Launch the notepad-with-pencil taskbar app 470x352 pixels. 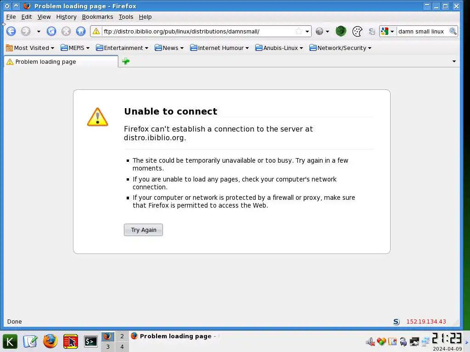(x=30, y=341)
